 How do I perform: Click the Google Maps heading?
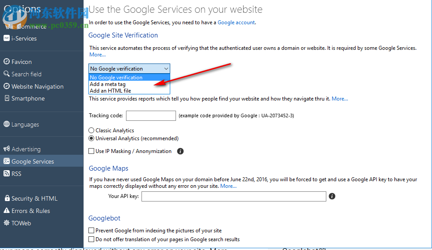(x=108, y=168)
